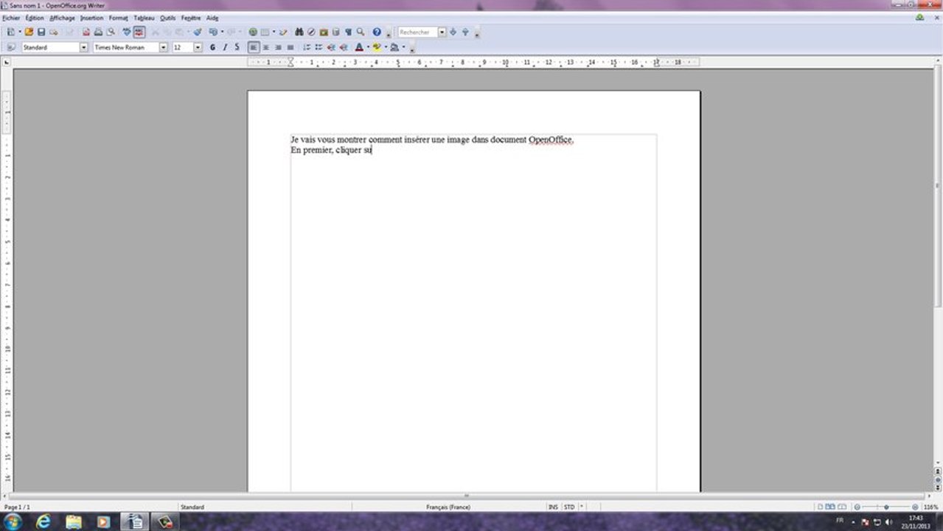Click Page 1 / 1 in status bar
This screenshot has width=943, height=531.
coord(18,507)
